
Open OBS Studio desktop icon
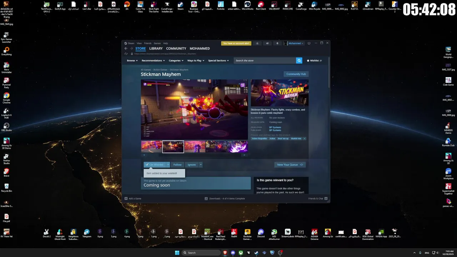point(6,127)
